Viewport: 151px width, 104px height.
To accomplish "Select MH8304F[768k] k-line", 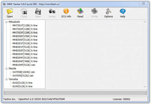I will [x=25, y=61].
